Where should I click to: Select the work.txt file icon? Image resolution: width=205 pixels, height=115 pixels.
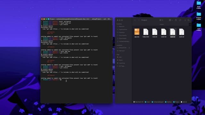182,32
